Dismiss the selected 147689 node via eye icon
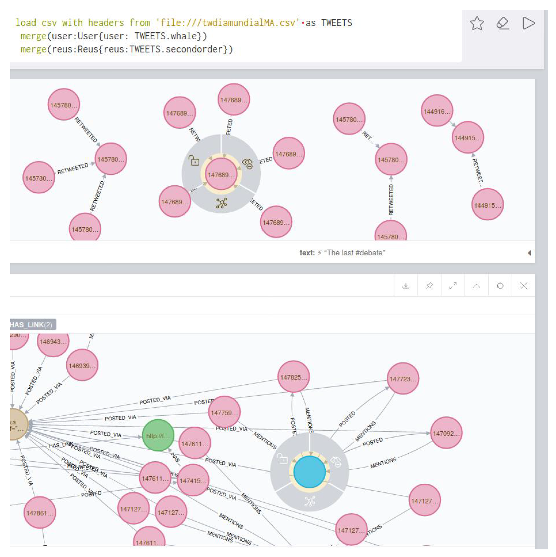The height and width of the screenshot is (557, 556). click(248, 164)
